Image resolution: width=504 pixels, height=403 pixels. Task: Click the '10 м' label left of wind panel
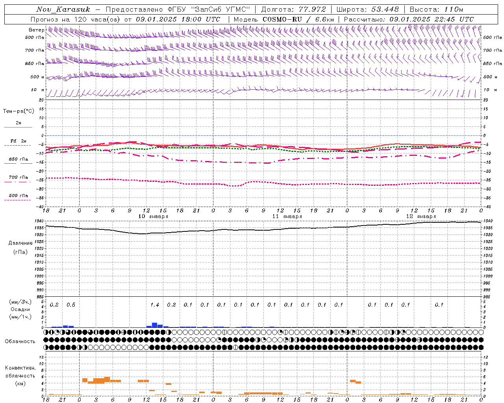(37, 90)
